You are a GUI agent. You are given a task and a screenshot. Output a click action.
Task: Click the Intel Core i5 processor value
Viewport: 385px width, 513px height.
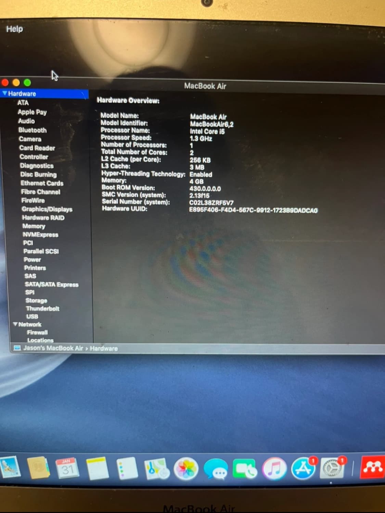click(207, 131)
